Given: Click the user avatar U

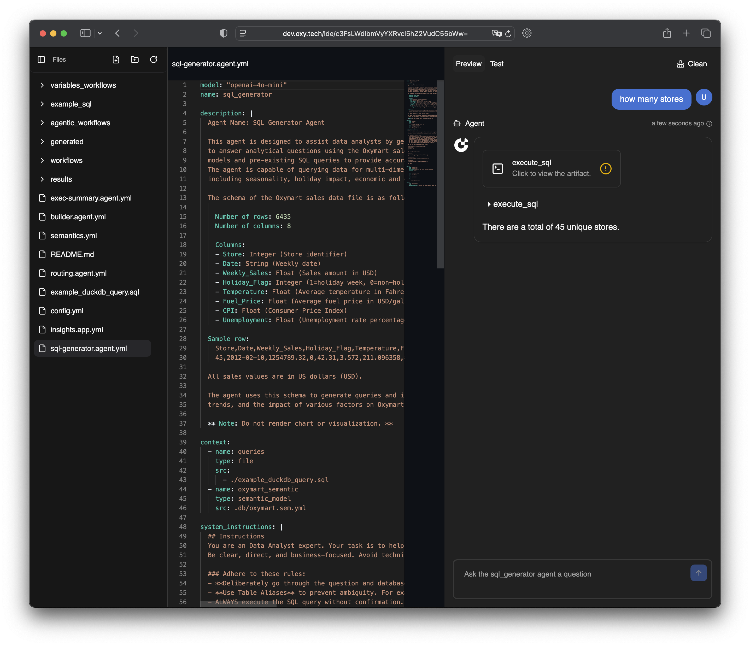Looking at the screenshot, I should pos(704,97).
